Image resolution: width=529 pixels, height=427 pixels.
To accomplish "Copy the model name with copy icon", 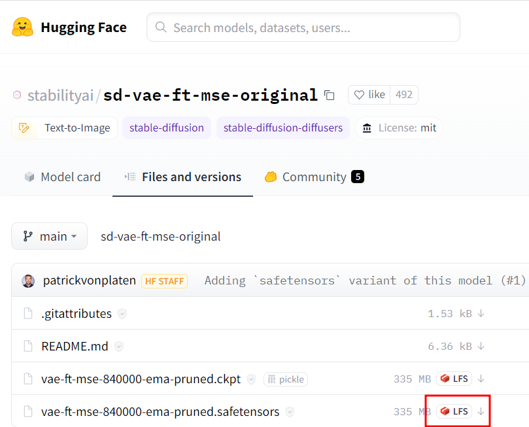I will (330, 95).
